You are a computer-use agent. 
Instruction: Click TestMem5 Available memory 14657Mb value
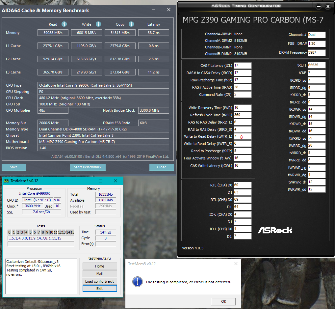(x=106, y=200)
